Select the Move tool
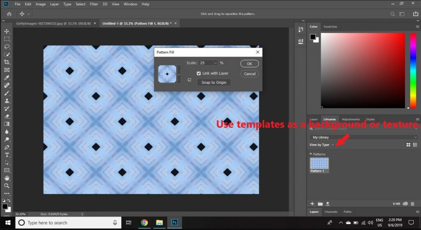The width and height of the screenshot is (421, 230). tap(7, 31)
